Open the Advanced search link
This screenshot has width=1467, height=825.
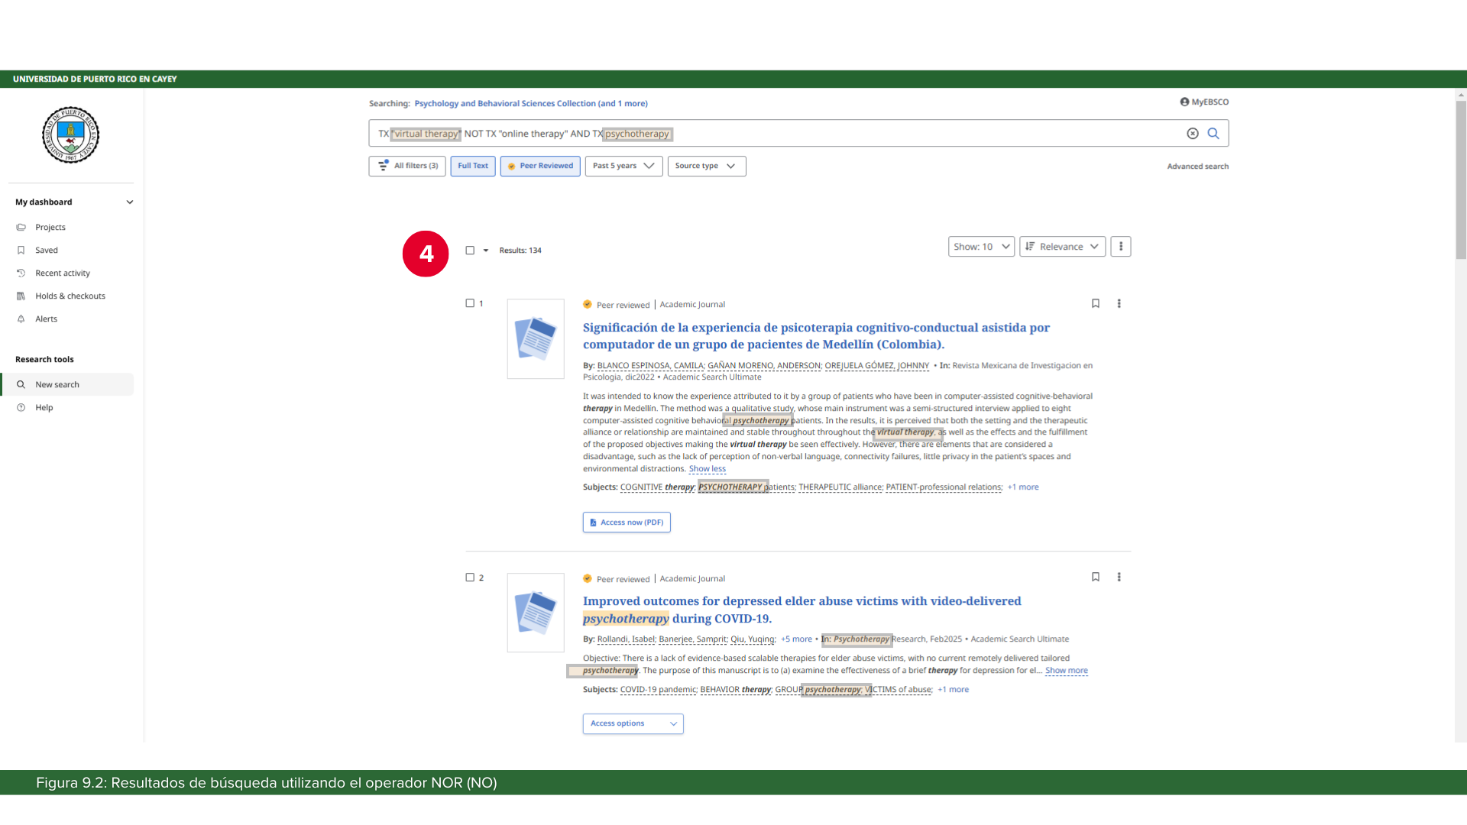(1197, 167)
